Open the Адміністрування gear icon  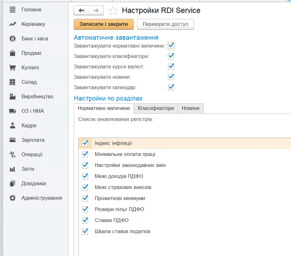coord(12,198)
